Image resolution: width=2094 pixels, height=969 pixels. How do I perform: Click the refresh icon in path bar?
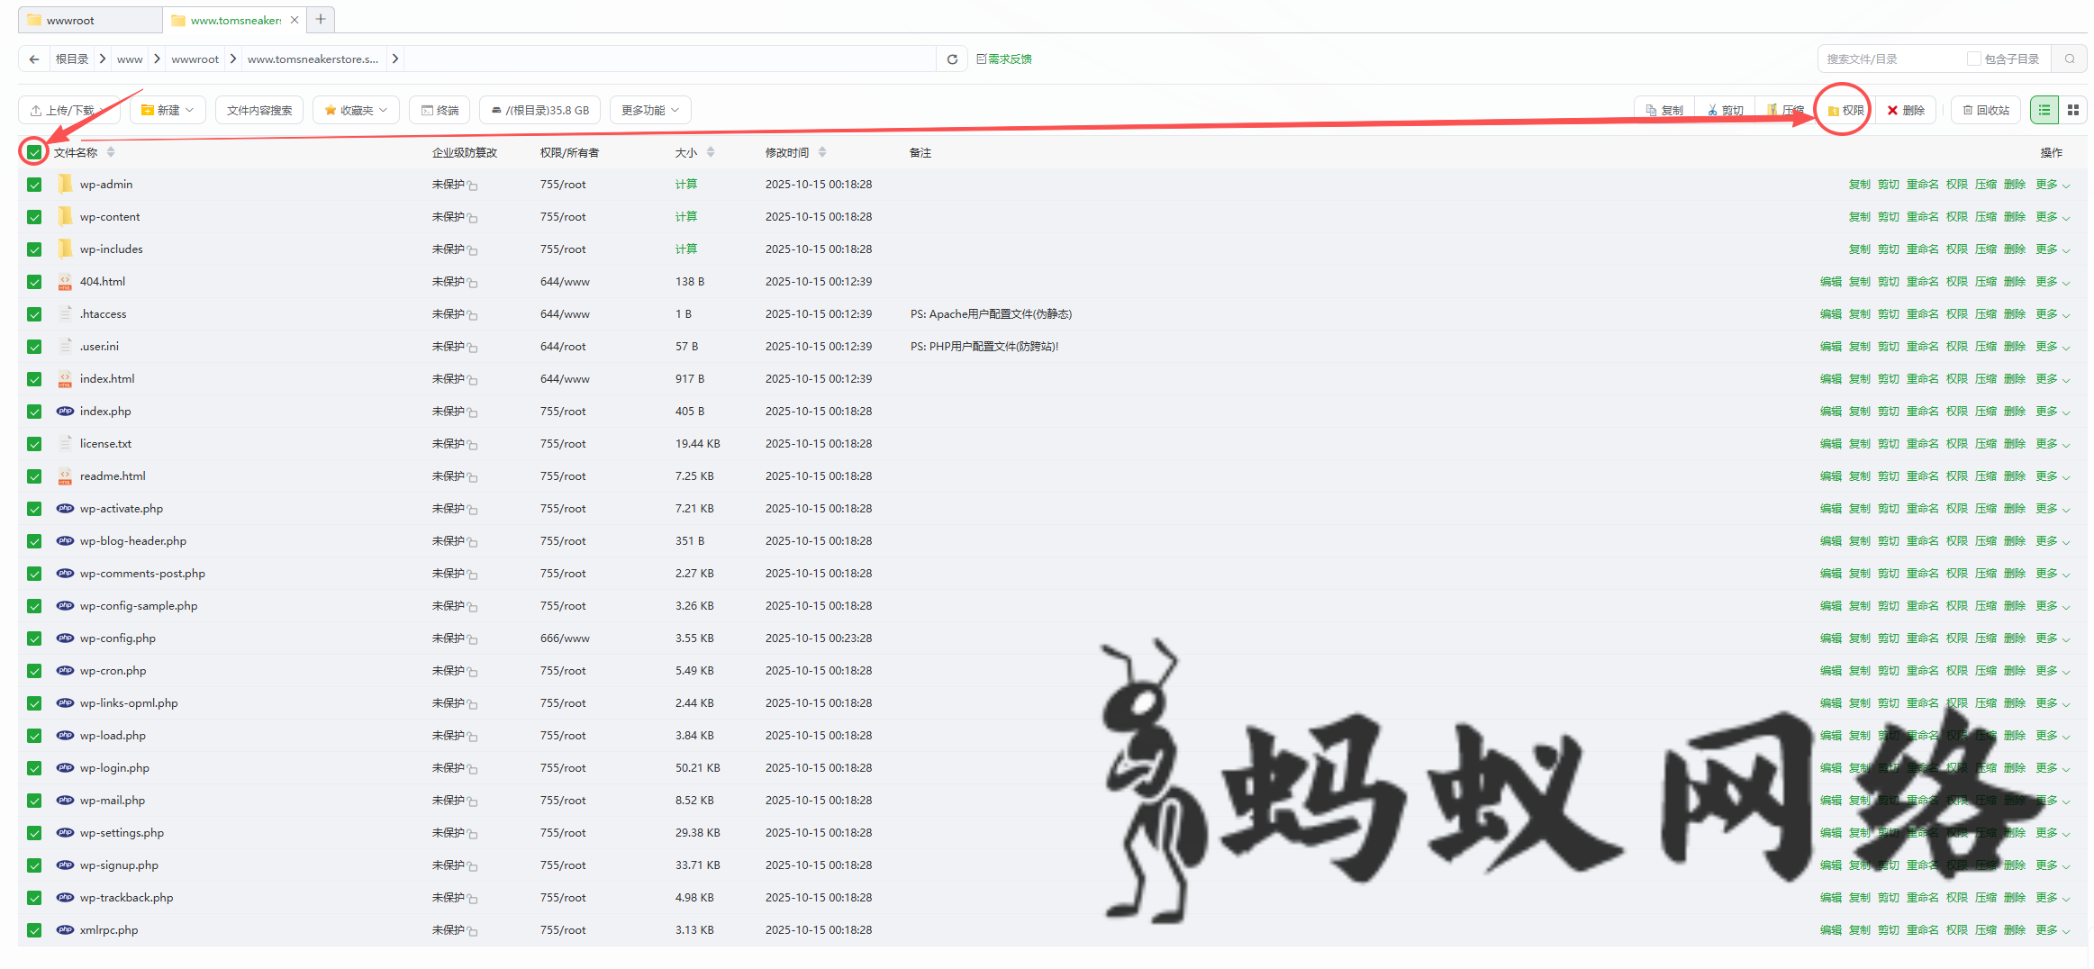coord(952,59)
